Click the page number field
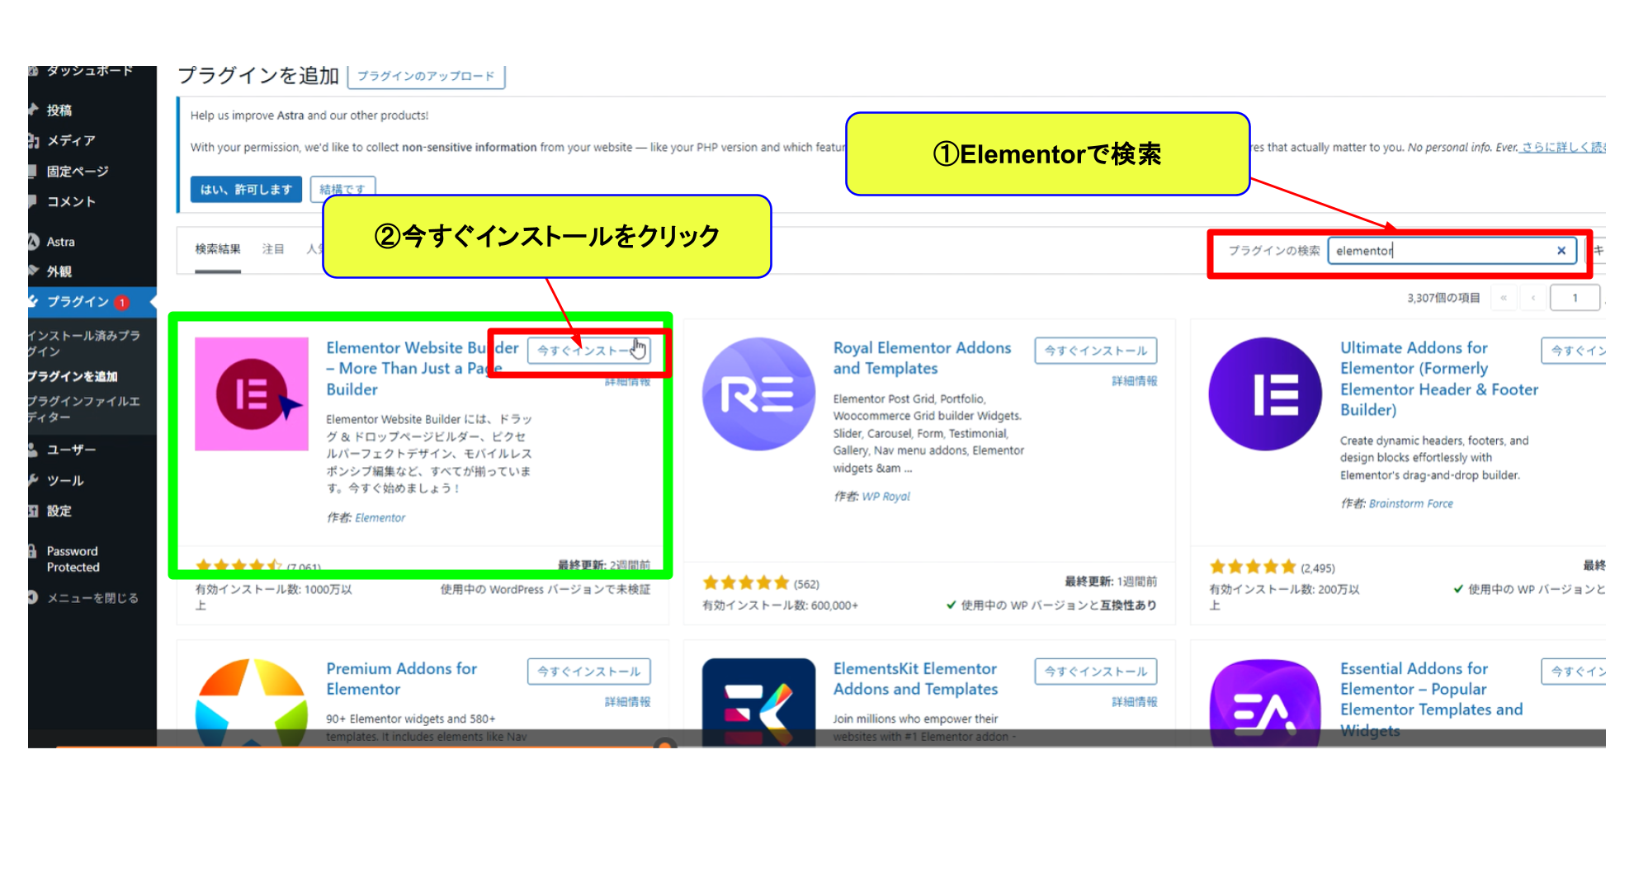The width and height of the screenshot is (1634, 891). [x=1575, y=298]
